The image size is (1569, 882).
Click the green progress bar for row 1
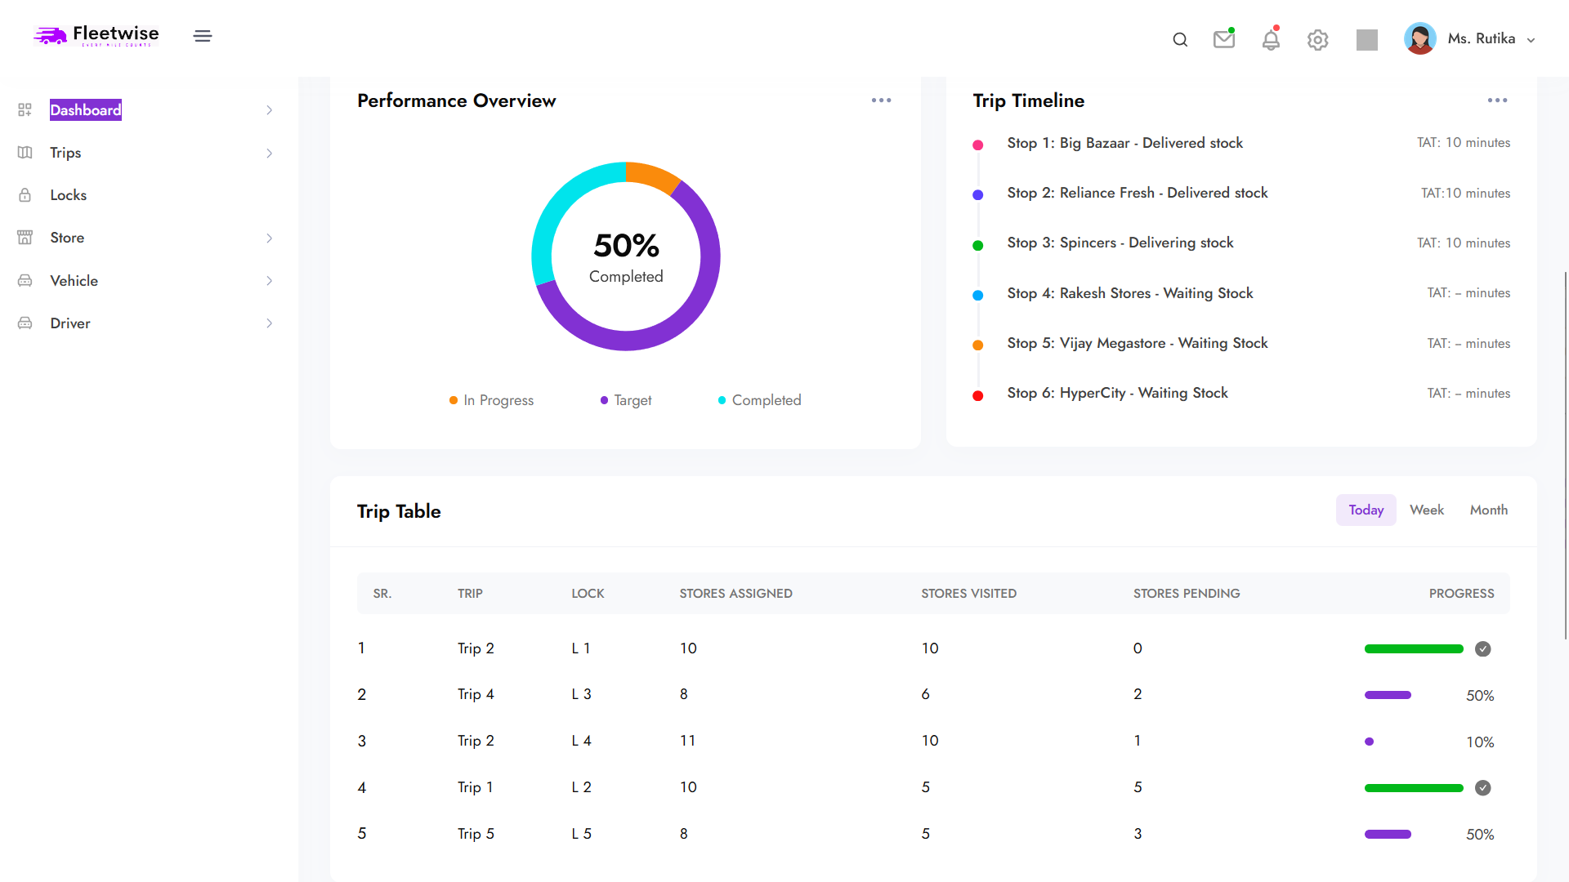click(x=1414, y=648)
